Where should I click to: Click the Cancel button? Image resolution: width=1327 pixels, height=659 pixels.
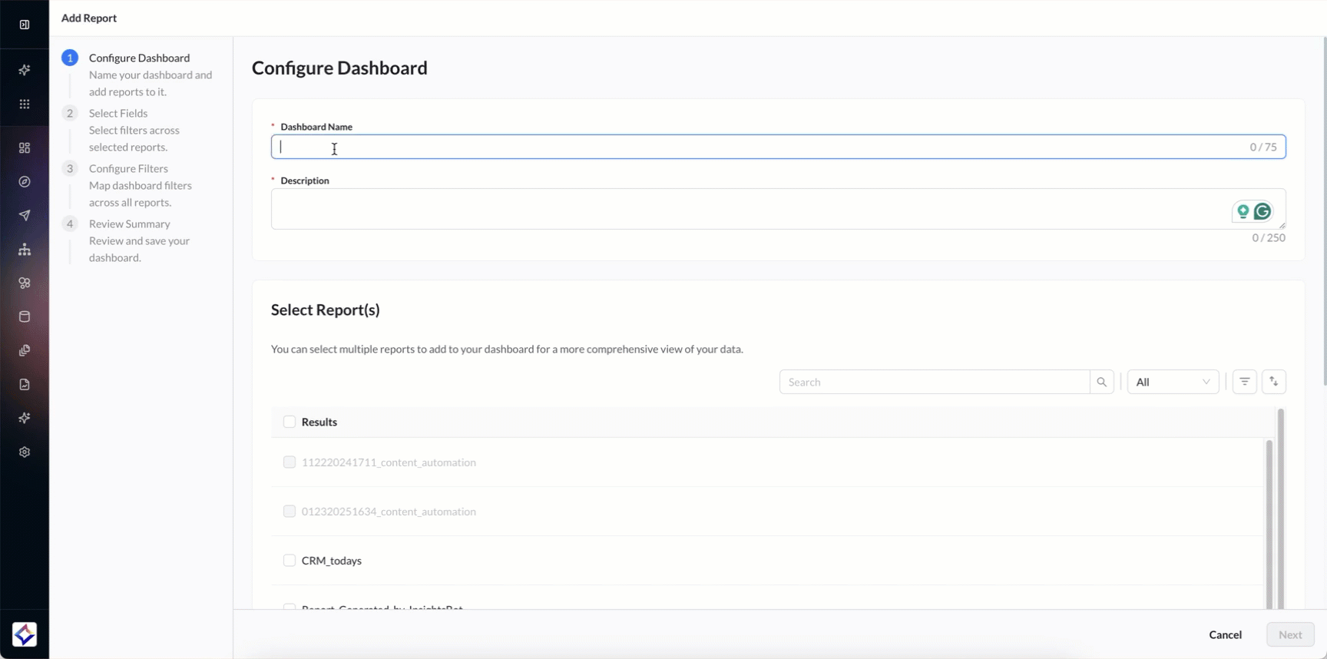(1225, 634)
